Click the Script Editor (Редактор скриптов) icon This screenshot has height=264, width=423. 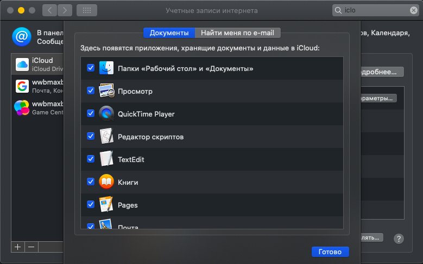[x=106, y=136]
